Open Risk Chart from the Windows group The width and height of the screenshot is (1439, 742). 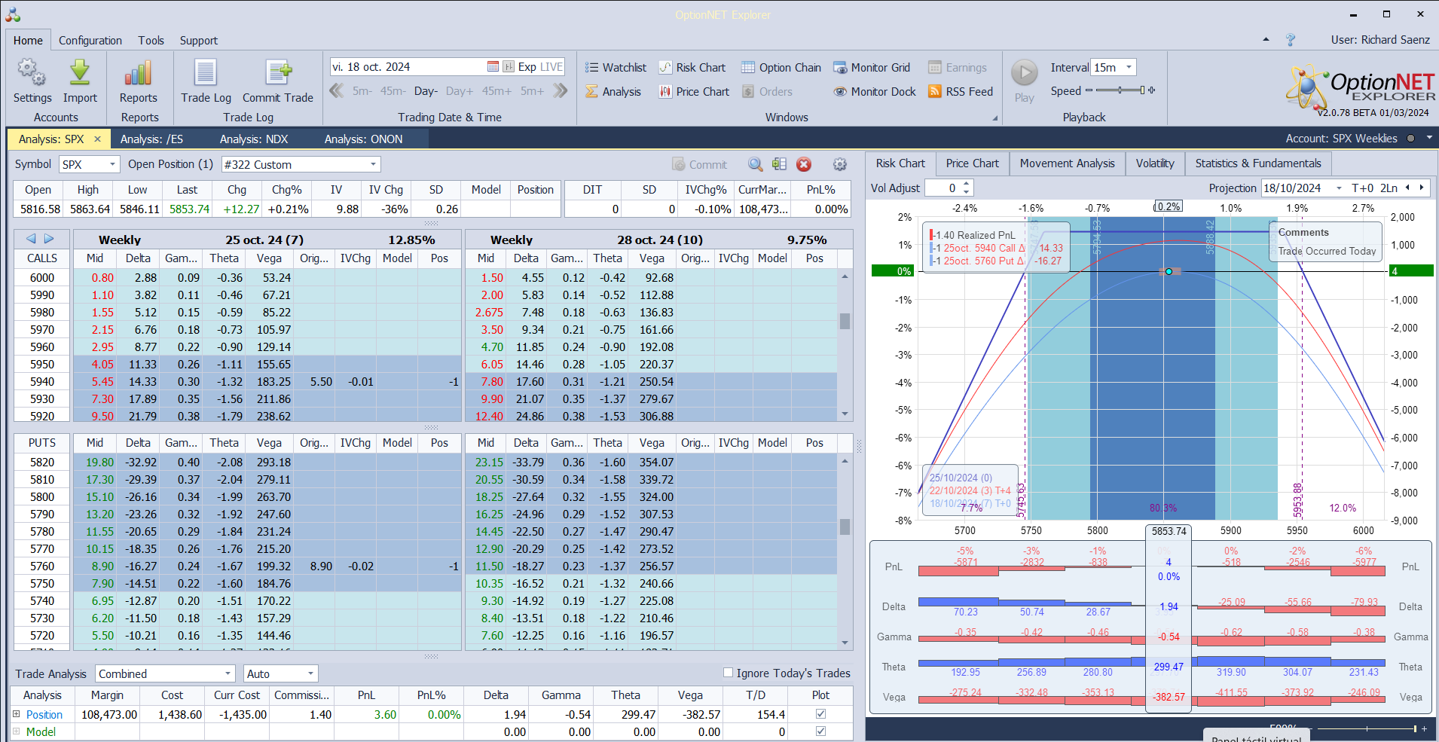(x=692, y=68)
